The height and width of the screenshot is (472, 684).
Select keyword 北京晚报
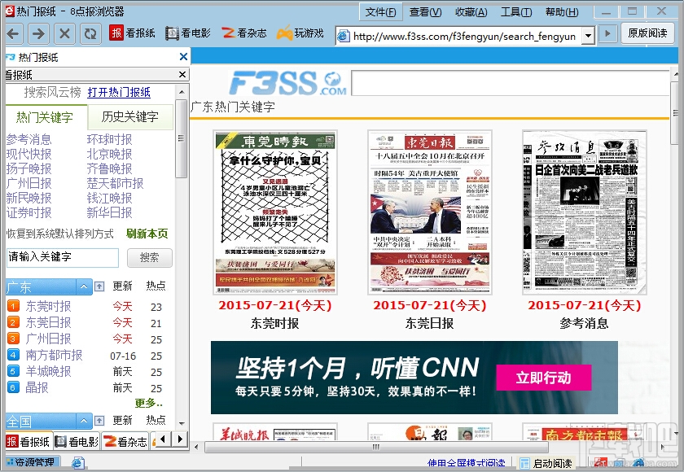pyautogui.click(x=109, y=155)
